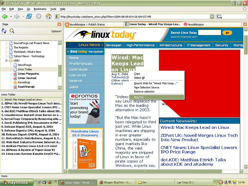This screenshot has height=186, width=248.
Task: Reload the page with the Refresh icon
Action: pos(29,16)
